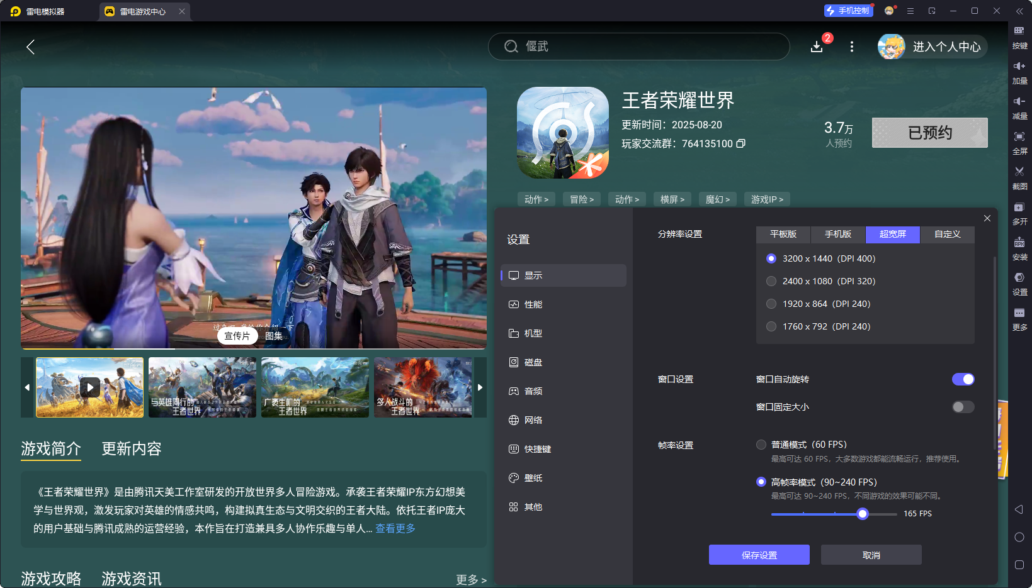Tap the Android back triangle button
1032x588 pixels.
(1019, 509)
